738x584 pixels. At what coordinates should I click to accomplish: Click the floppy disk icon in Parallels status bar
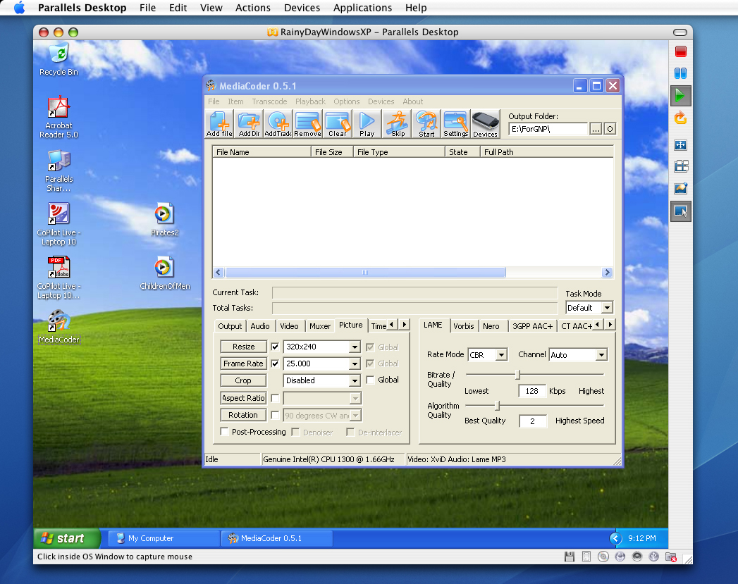coord(570,557)
